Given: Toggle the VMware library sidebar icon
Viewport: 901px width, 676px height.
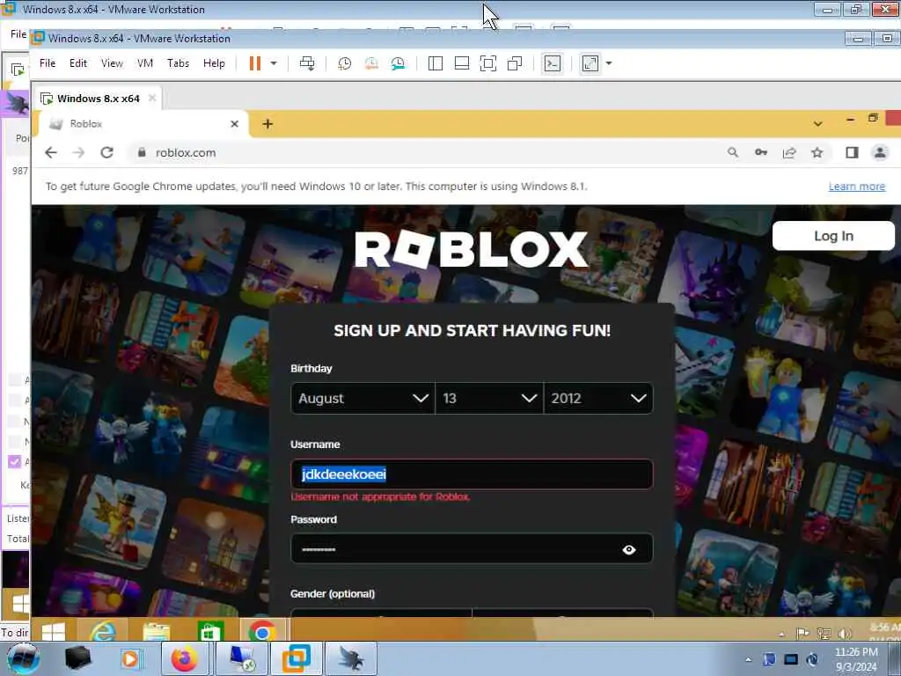Looking at the screenshot, I should pos(436,63).
